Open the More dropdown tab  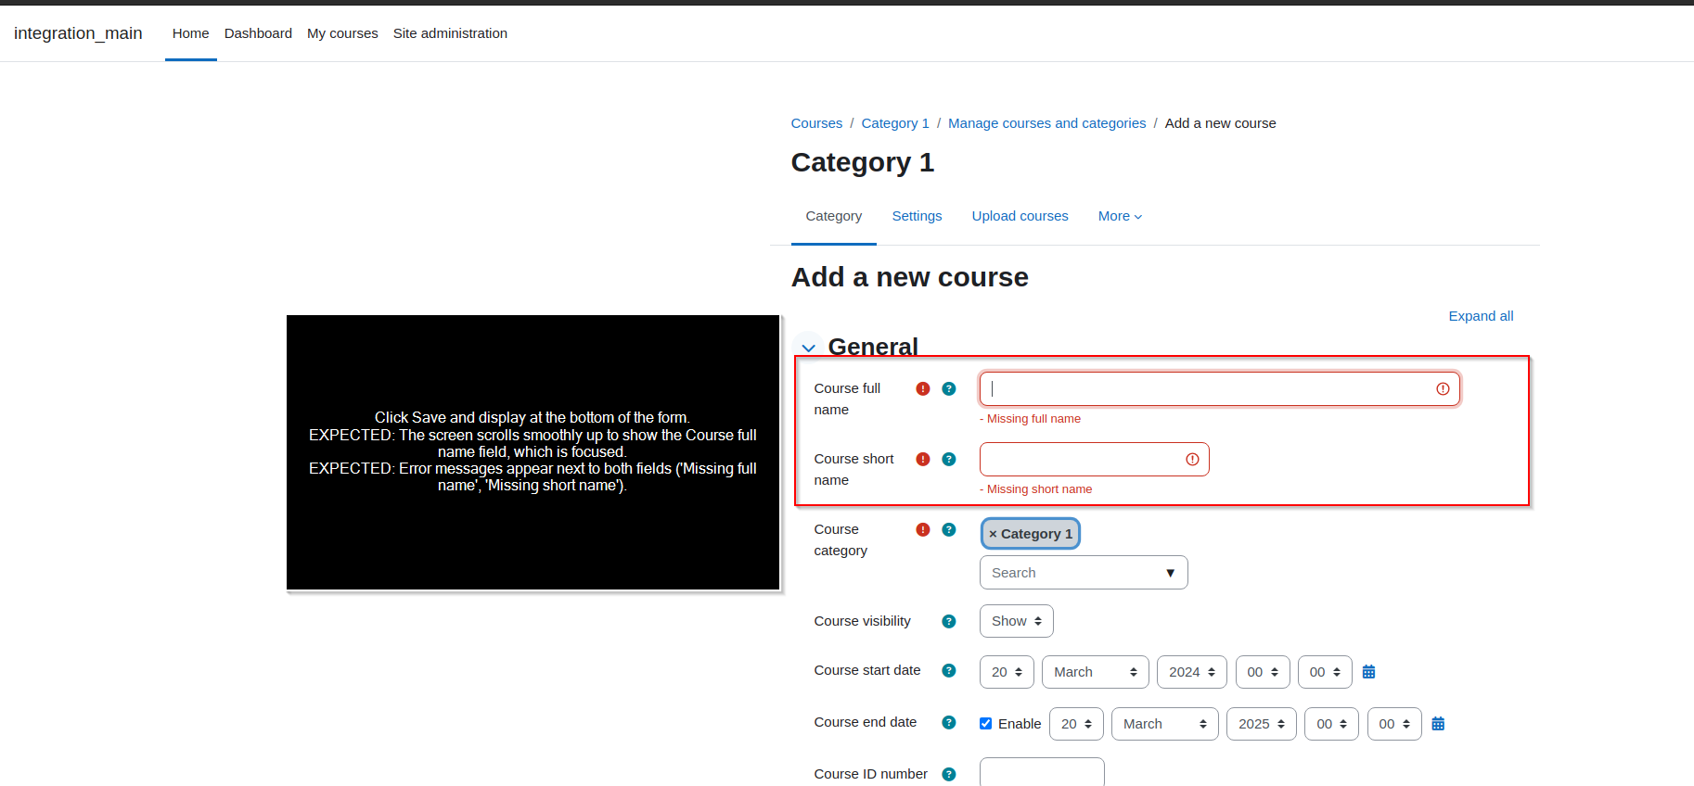tap(1120, 216)
